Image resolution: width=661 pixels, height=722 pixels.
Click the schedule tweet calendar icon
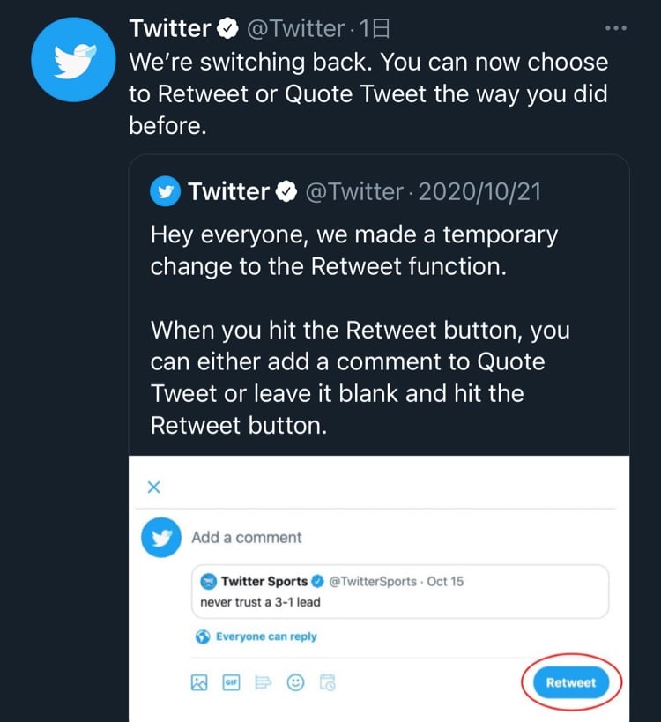tap(327, 681)
